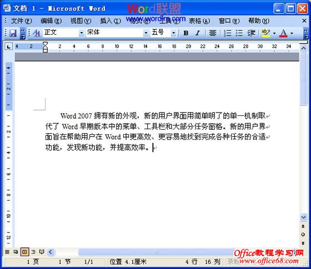This screenshot has width=311, height=269.
Task: Click the horizontal scrollbar thumb
Action: (155, 252)
